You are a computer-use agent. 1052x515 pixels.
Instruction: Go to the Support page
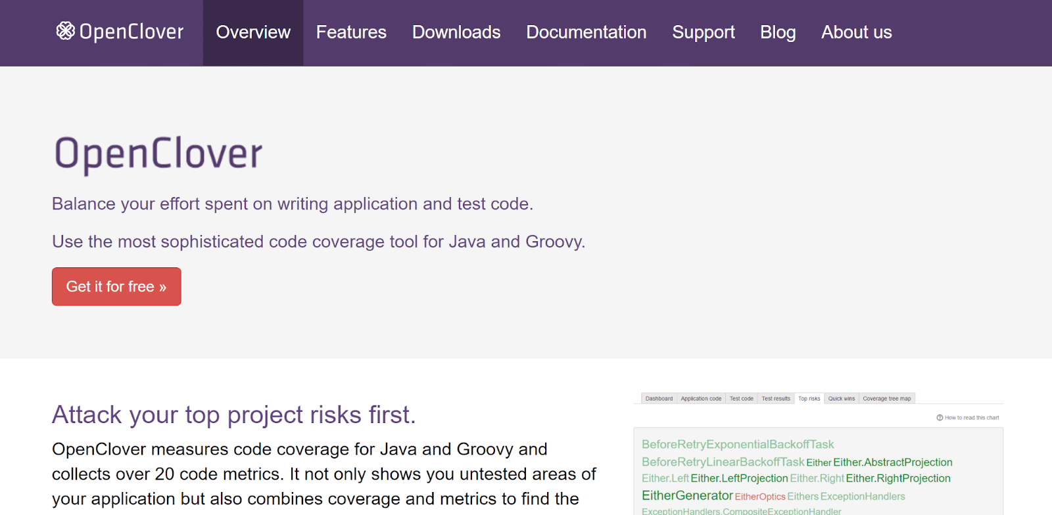(704, 32)
